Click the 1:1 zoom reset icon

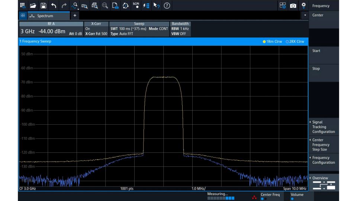point(105,6)
